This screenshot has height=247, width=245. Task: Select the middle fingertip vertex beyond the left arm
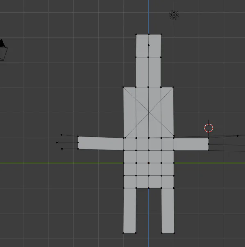pos(57,143)
